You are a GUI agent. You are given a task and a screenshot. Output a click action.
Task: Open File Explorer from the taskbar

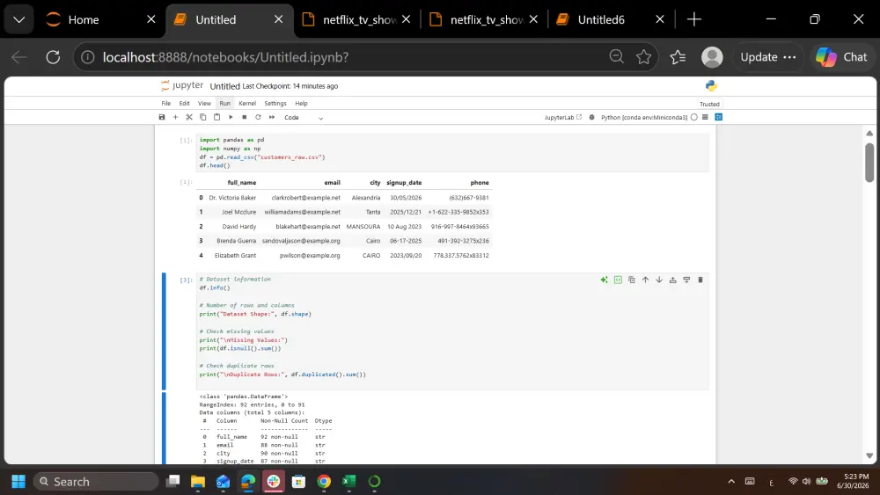click(x=197, y=482)
